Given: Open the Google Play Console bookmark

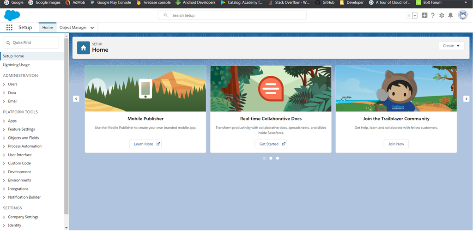Looking at the screenshot, I should [x=110, y=2].
